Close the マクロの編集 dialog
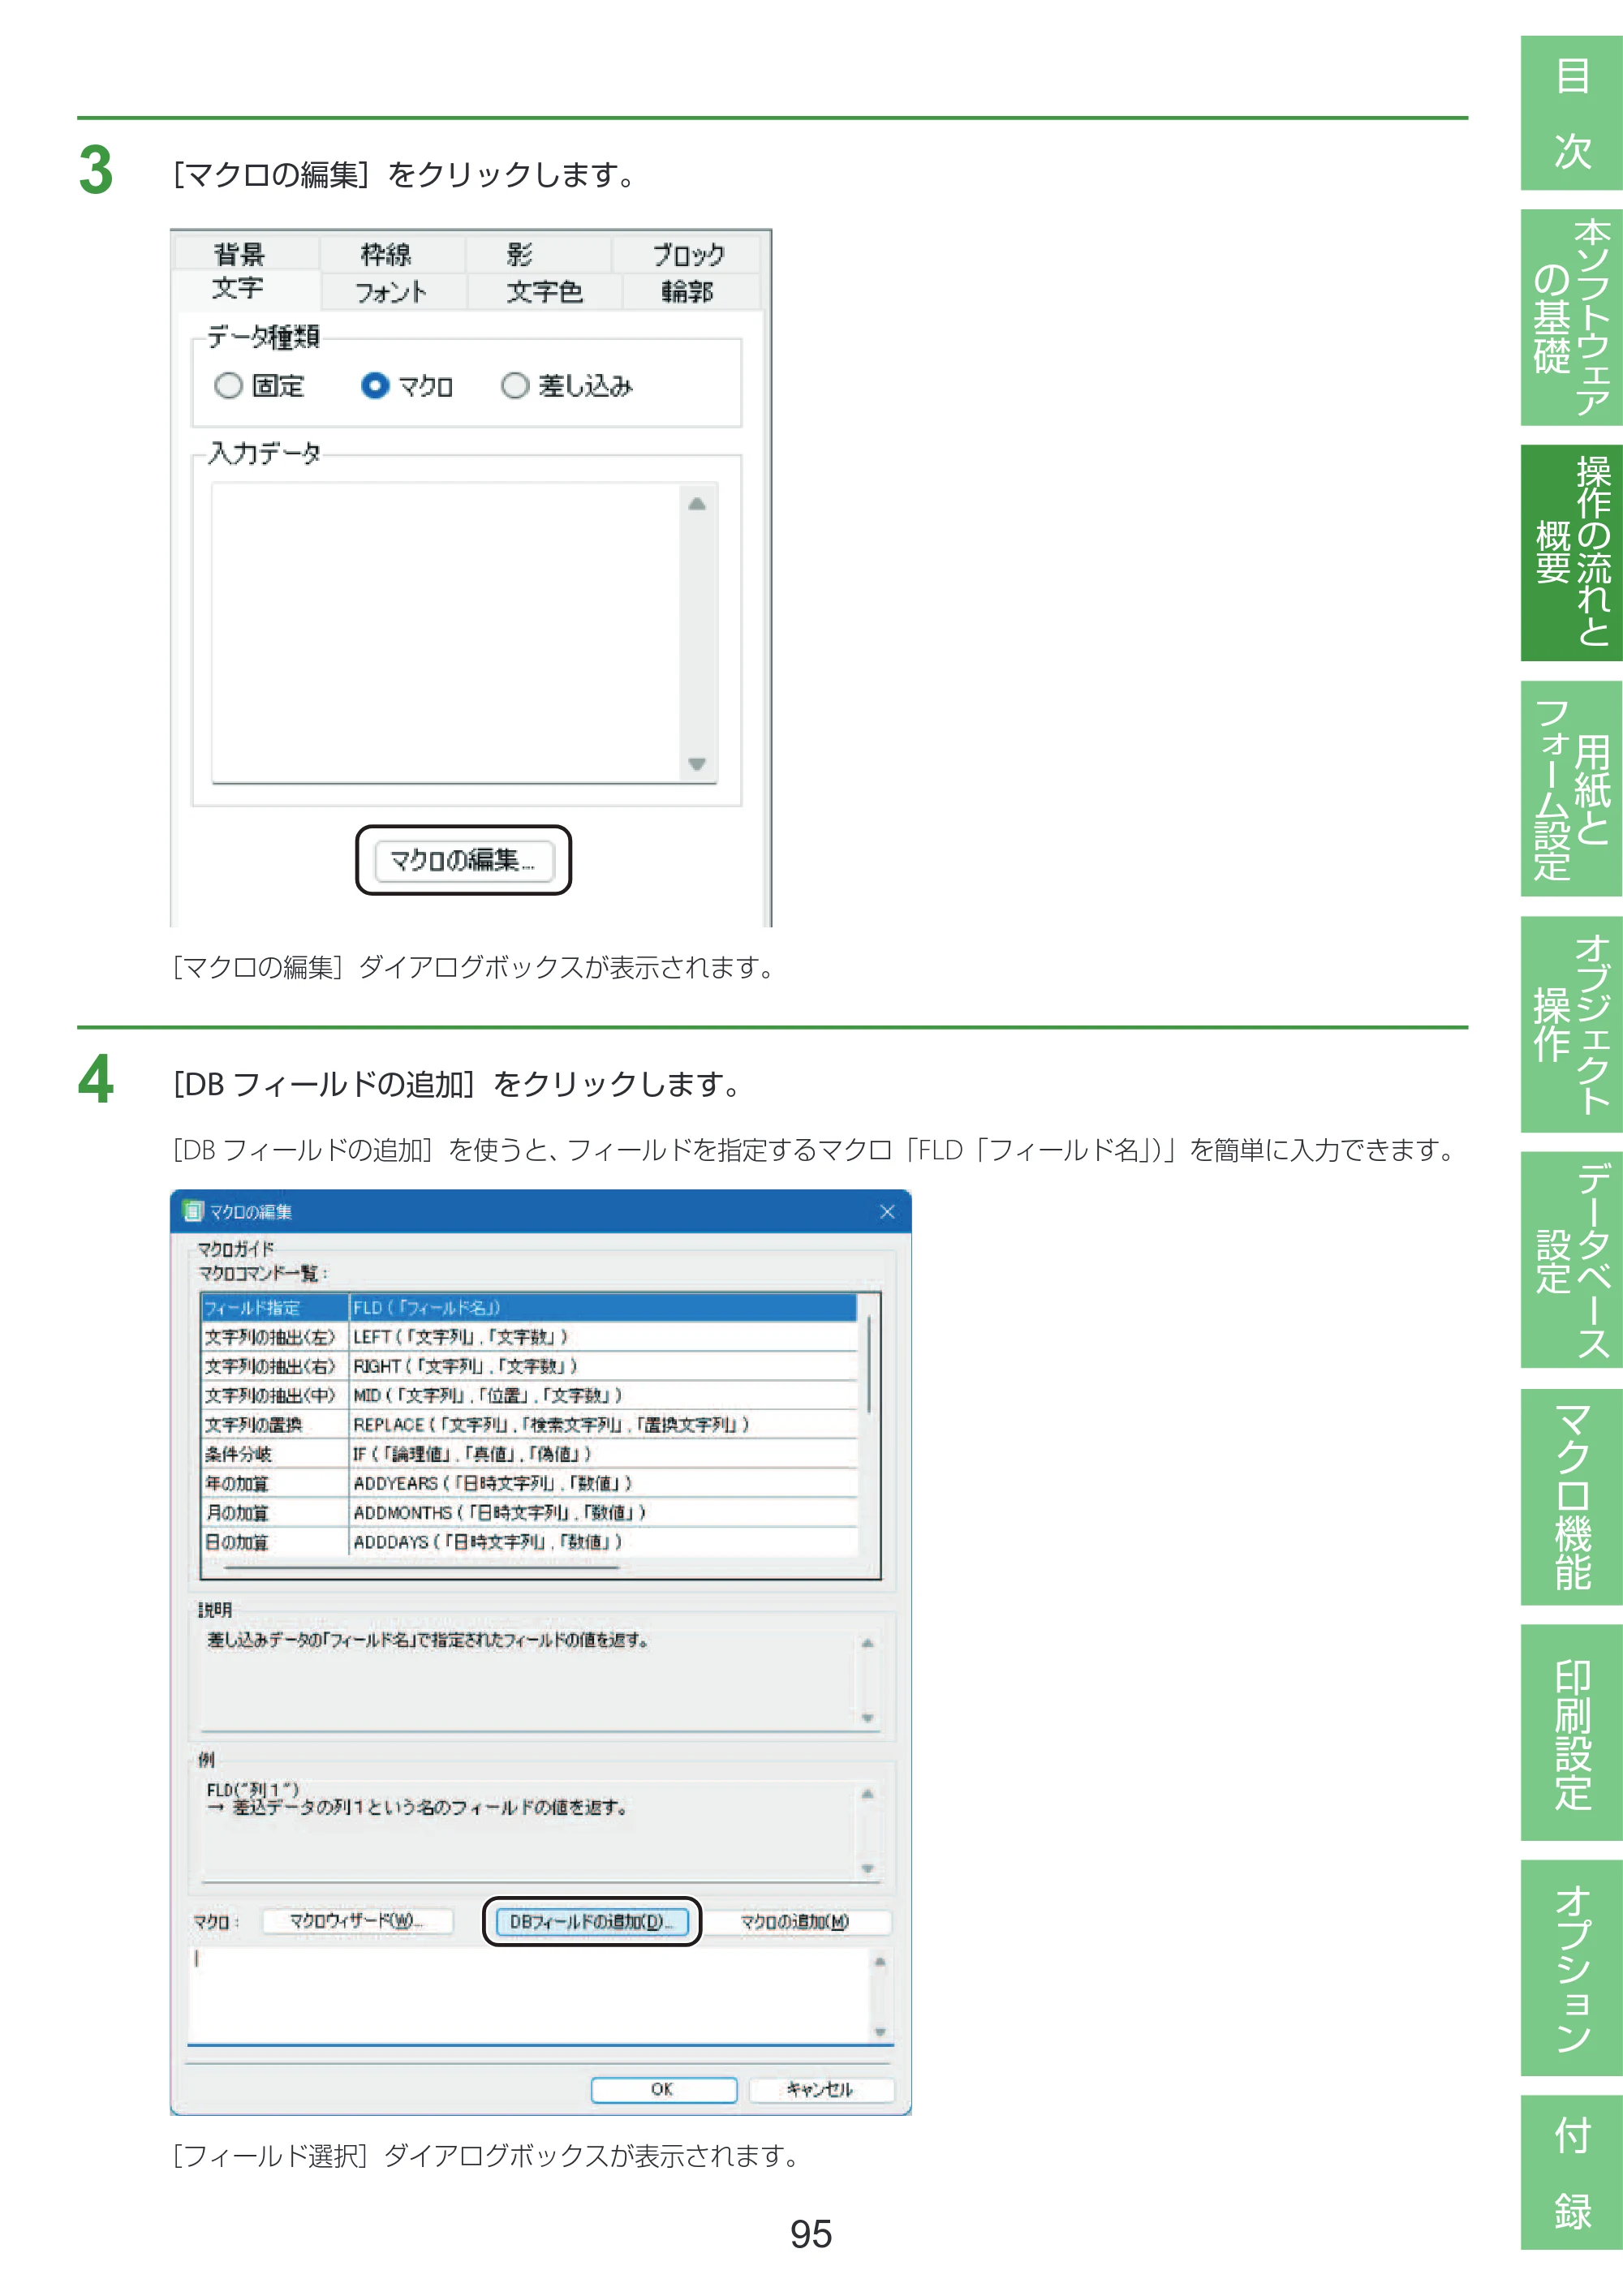1623x2296 pixels. [x=886, y=1211]
